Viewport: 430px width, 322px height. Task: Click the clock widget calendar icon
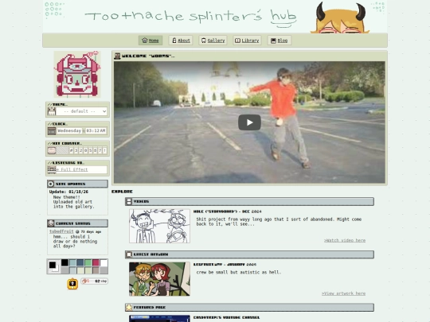pyautogui.click(x=52, y=131)
